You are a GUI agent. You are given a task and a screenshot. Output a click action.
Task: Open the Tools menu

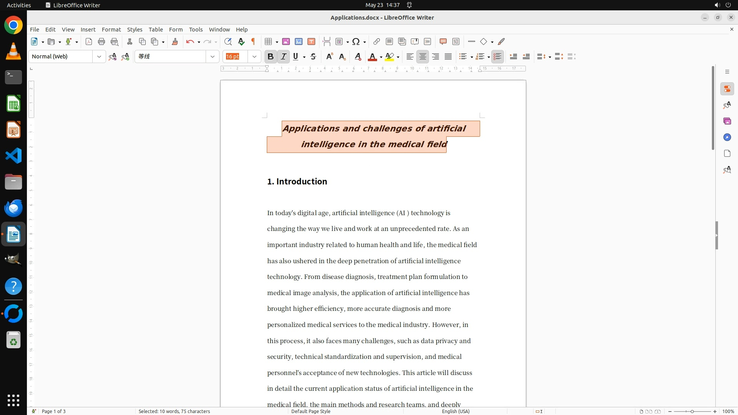click(196, 29)
